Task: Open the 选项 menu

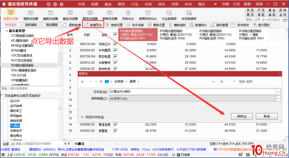Action: [259, 4]
